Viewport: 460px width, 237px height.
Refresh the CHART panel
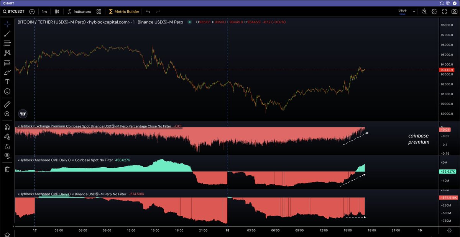[x=442, y=3]
